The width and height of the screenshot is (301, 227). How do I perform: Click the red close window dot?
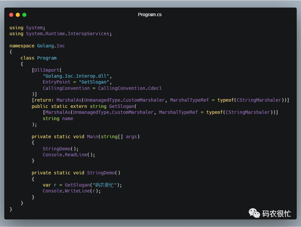tap(11, 15)
